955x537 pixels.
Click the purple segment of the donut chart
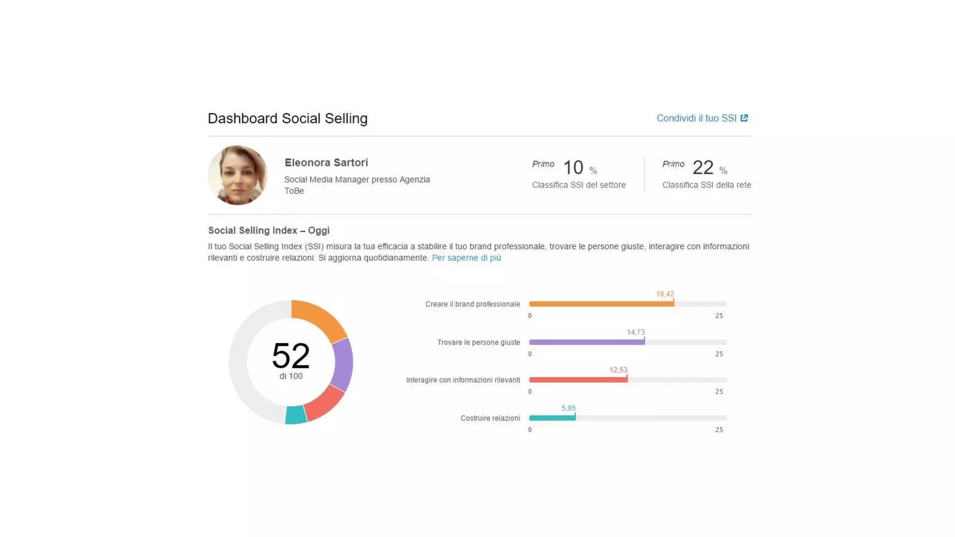pyautogui.click(x=344, y=365)
